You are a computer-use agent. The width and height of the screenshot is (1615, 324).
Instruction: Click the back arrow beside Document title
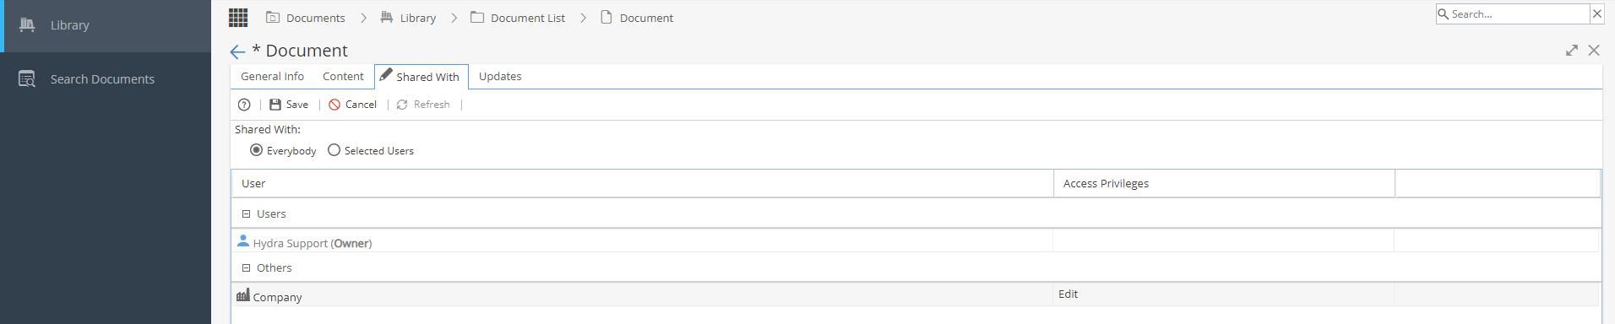click(x=237, y=52)
